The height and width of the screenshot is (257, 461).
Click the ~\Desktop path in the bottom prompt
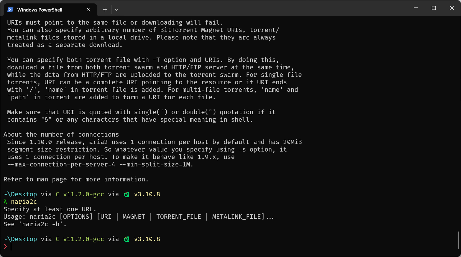point(20,239)
